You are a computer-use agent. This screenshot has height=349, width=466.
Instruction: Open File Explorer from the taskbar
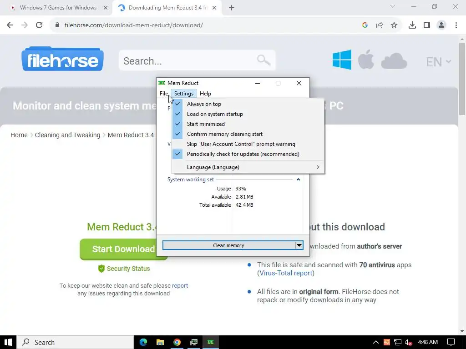(x=160, y=342)
